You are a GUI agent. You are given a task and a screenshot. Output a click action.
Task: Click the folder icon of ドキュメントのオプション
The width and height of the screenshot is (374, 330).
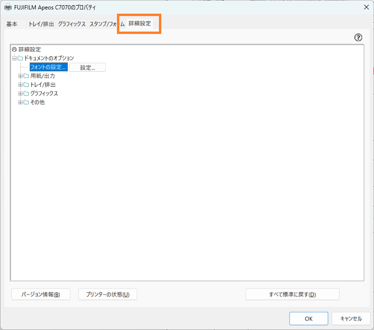[20, 58]
